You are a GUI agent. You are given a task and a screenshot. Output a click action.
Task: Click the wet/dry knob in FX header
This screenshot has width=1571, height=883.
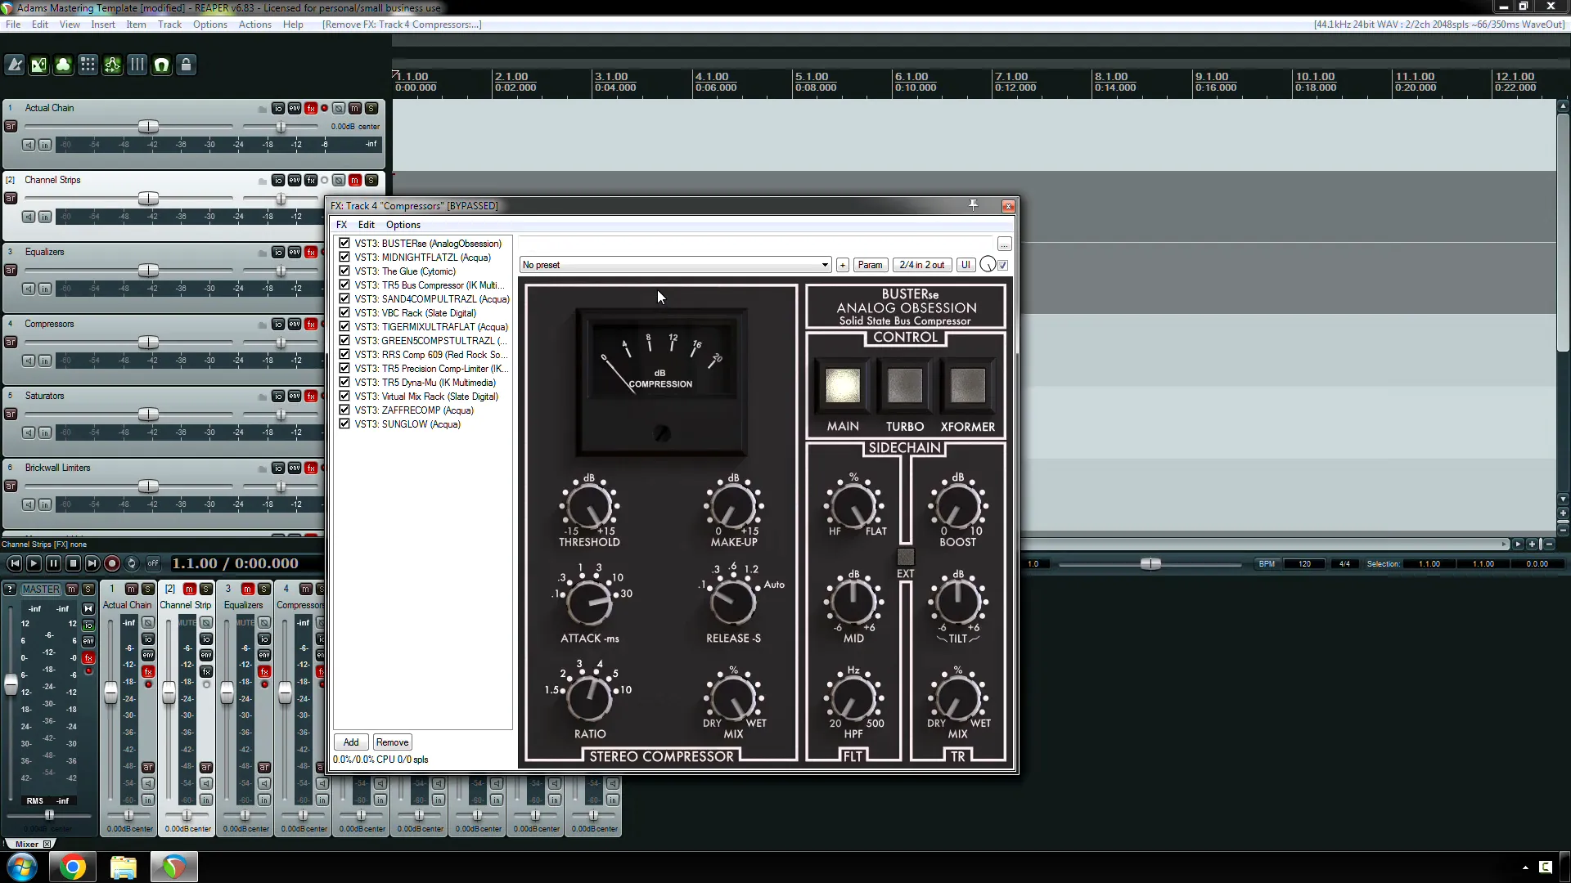point(988,265)
